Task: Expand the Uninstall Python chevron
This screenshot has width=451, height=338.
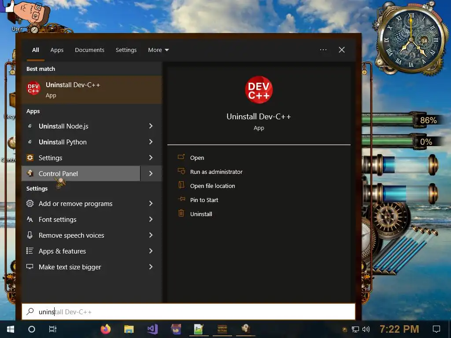Action: click(151, 142)
